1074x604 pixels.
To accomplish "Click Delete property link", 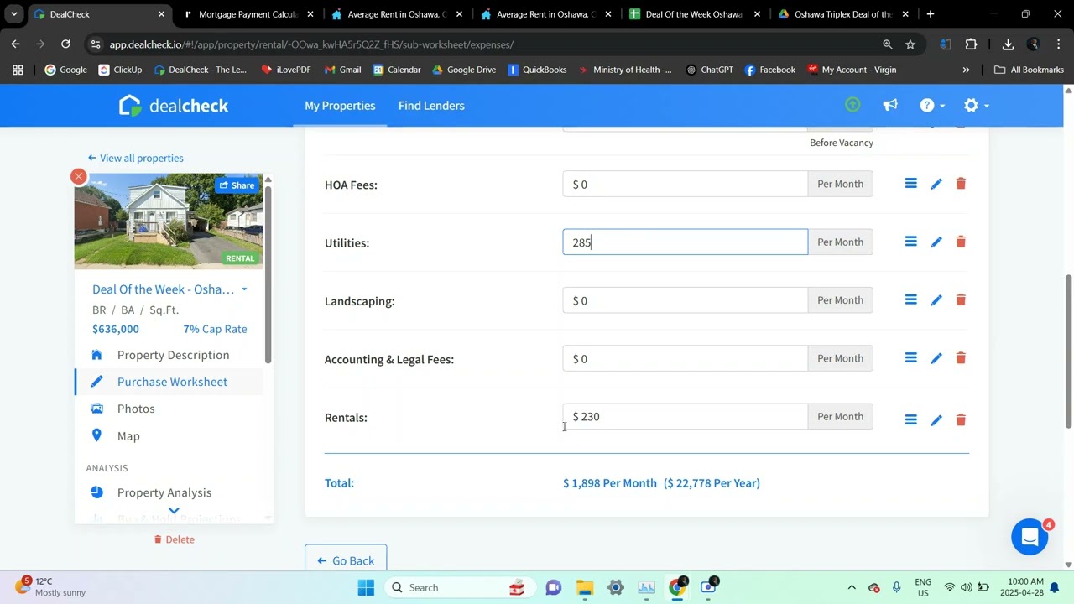I will click(x=175, y=539).
